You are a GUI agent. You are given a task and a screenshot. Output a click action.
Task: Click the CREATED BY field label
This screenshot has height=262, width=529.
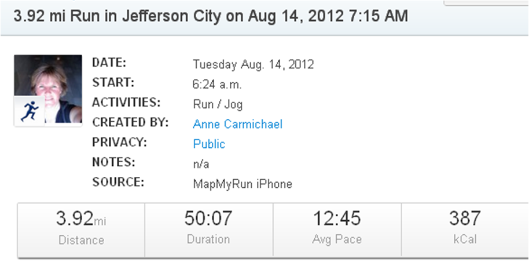point(130,122)
